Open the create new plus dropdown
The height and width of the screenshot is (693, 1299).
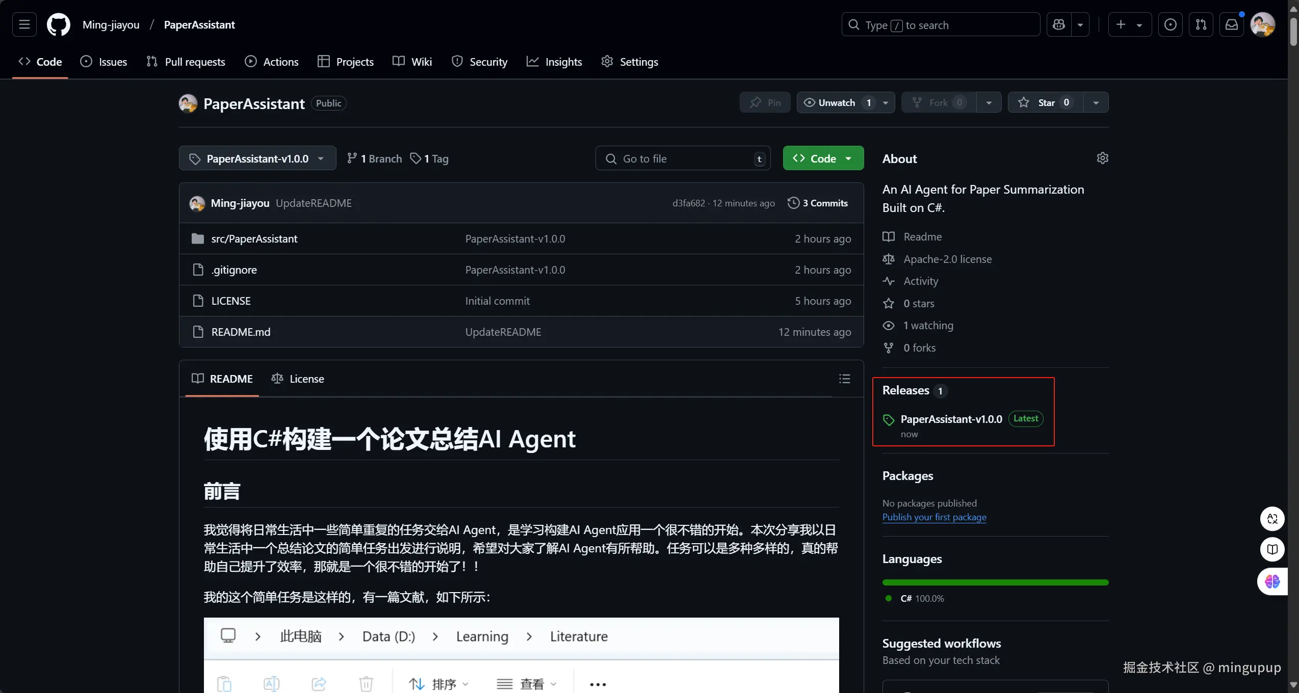(1129, 24)
